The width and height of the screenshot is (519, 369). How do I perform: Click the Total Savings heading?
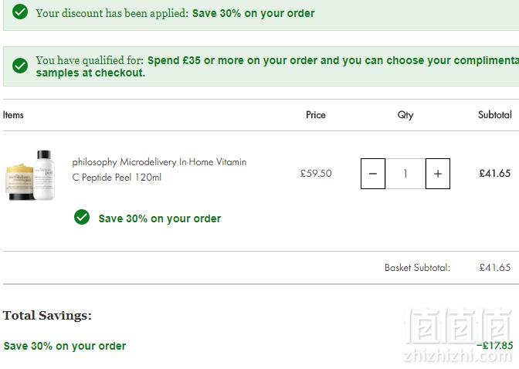47,316
